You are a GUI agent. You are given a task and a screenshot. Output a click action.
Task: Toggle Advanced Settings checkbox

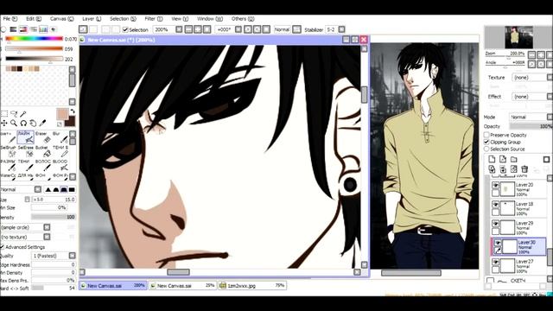(2, 247)
